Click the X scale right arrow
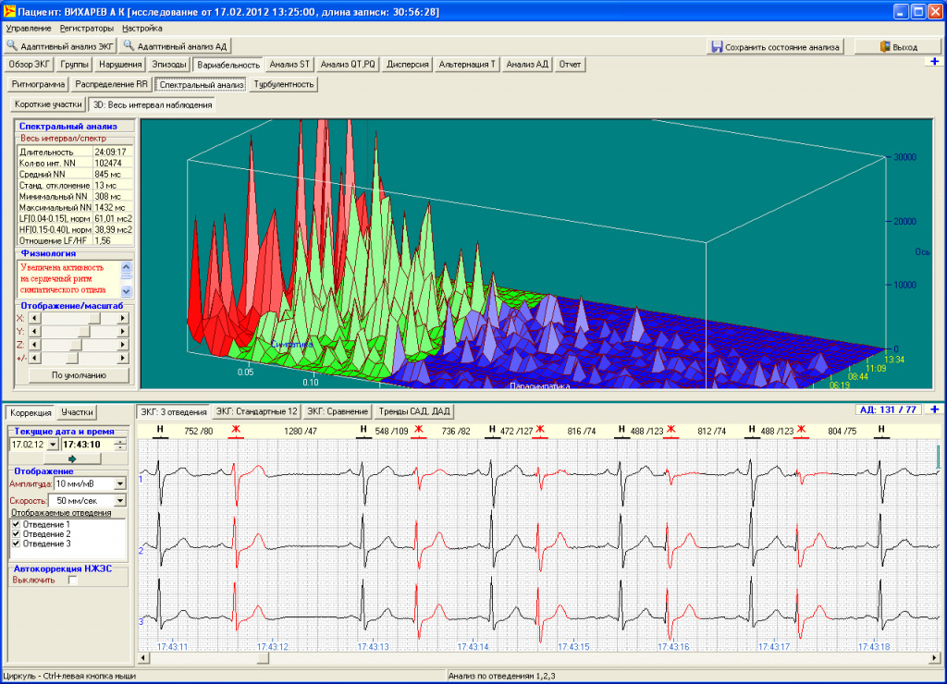Viewport: 947px width, 684px height. [123, 318]
